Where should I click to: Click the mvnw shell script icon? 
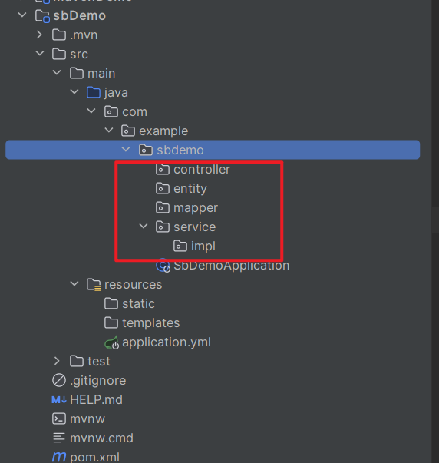pos(59,418)
